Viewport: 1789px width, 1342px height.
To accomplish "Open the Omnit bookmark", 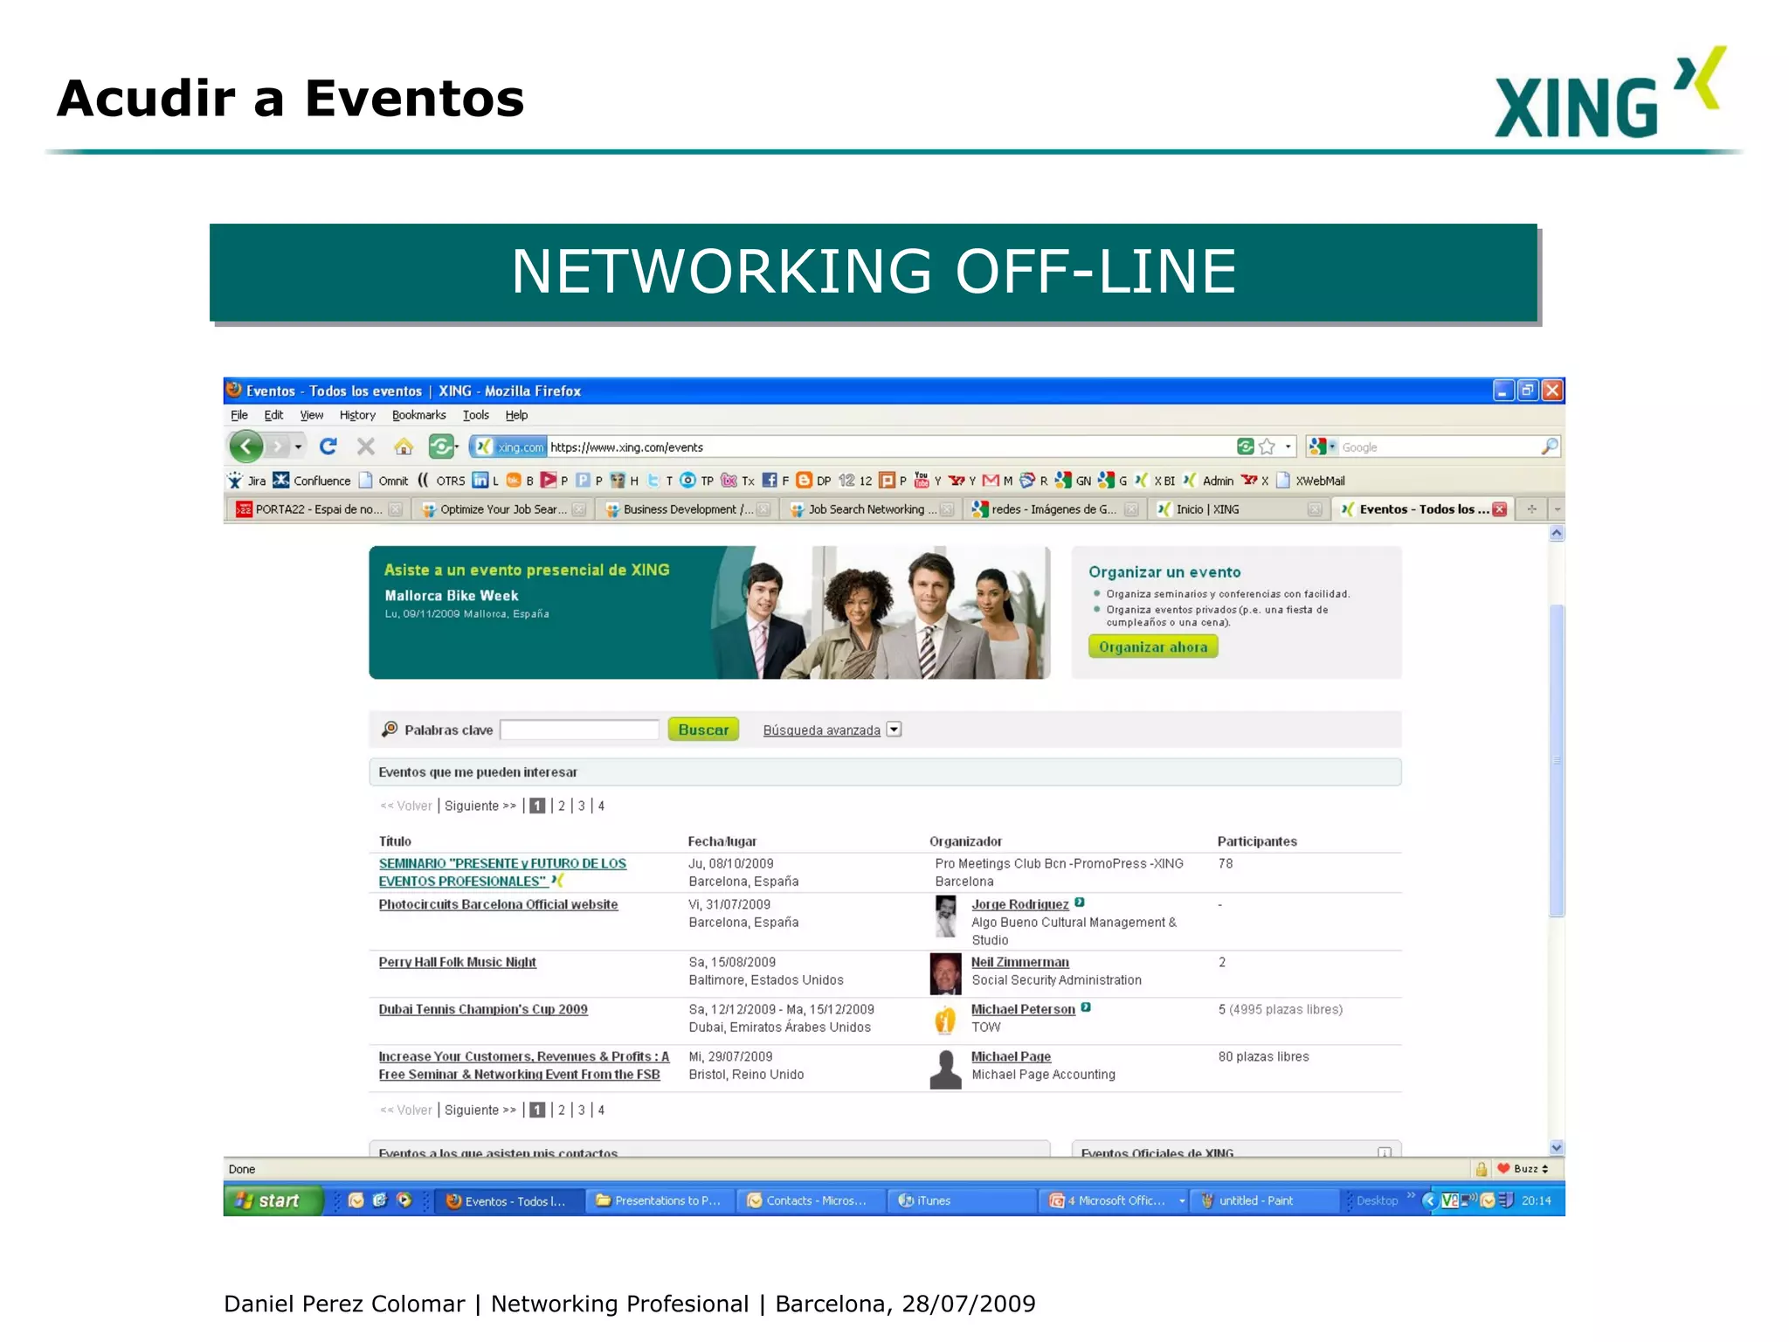I will click(x=383, y=481).
